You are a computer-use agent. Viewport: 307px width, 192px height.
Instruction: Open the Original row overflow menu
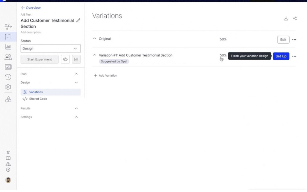[x=294, y=39]
